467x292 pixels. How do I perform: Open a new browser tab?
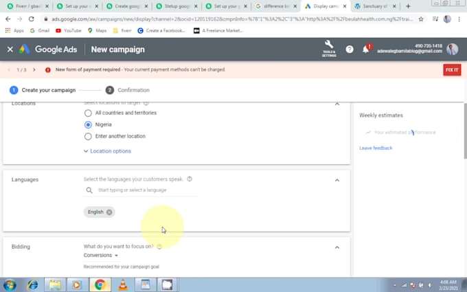pyautogui.click(x=408, y=6)
